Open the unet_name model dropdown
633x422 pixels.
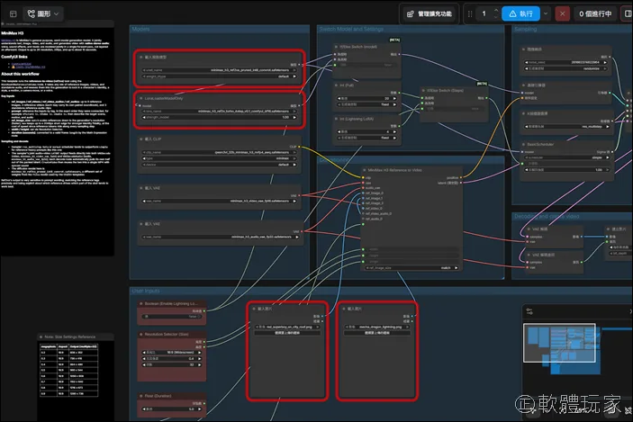(x=219, y=70)
